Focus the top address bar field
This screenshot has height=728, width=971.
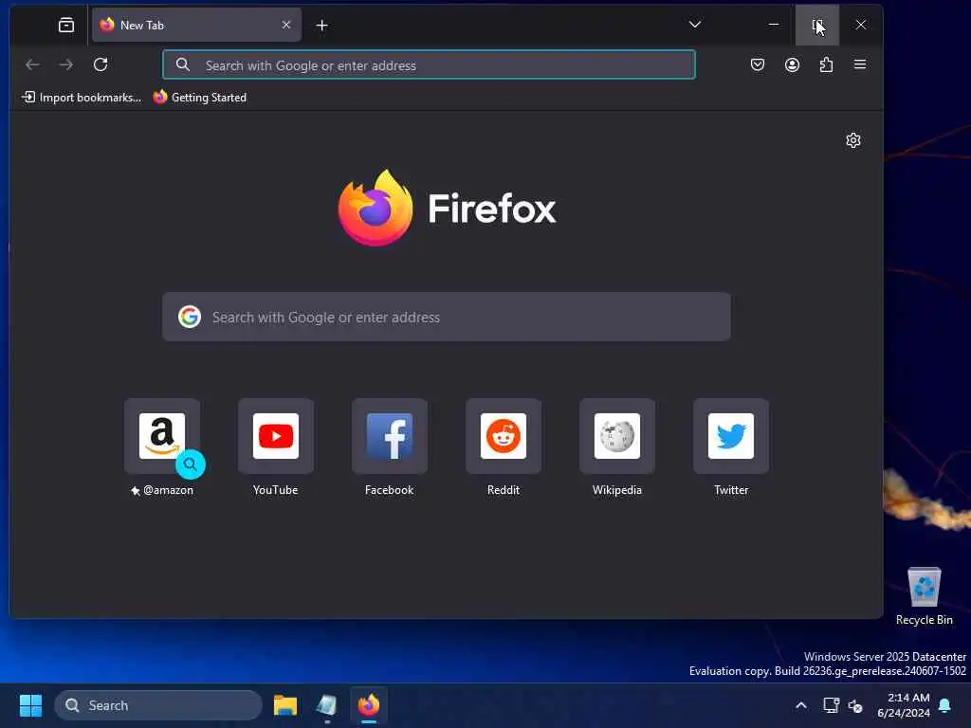pyautogui.click(x=429, y=64)
